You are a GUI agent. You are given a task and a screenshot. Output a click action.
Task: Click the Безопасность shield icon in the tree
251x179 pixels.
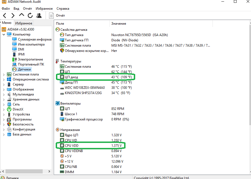point(9,124)
